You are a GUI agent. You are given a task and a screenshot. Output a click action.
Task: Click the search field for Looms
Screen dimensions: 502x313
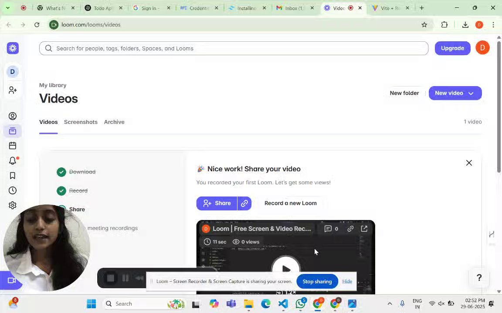pyautogui.click(x=234, y=48)
